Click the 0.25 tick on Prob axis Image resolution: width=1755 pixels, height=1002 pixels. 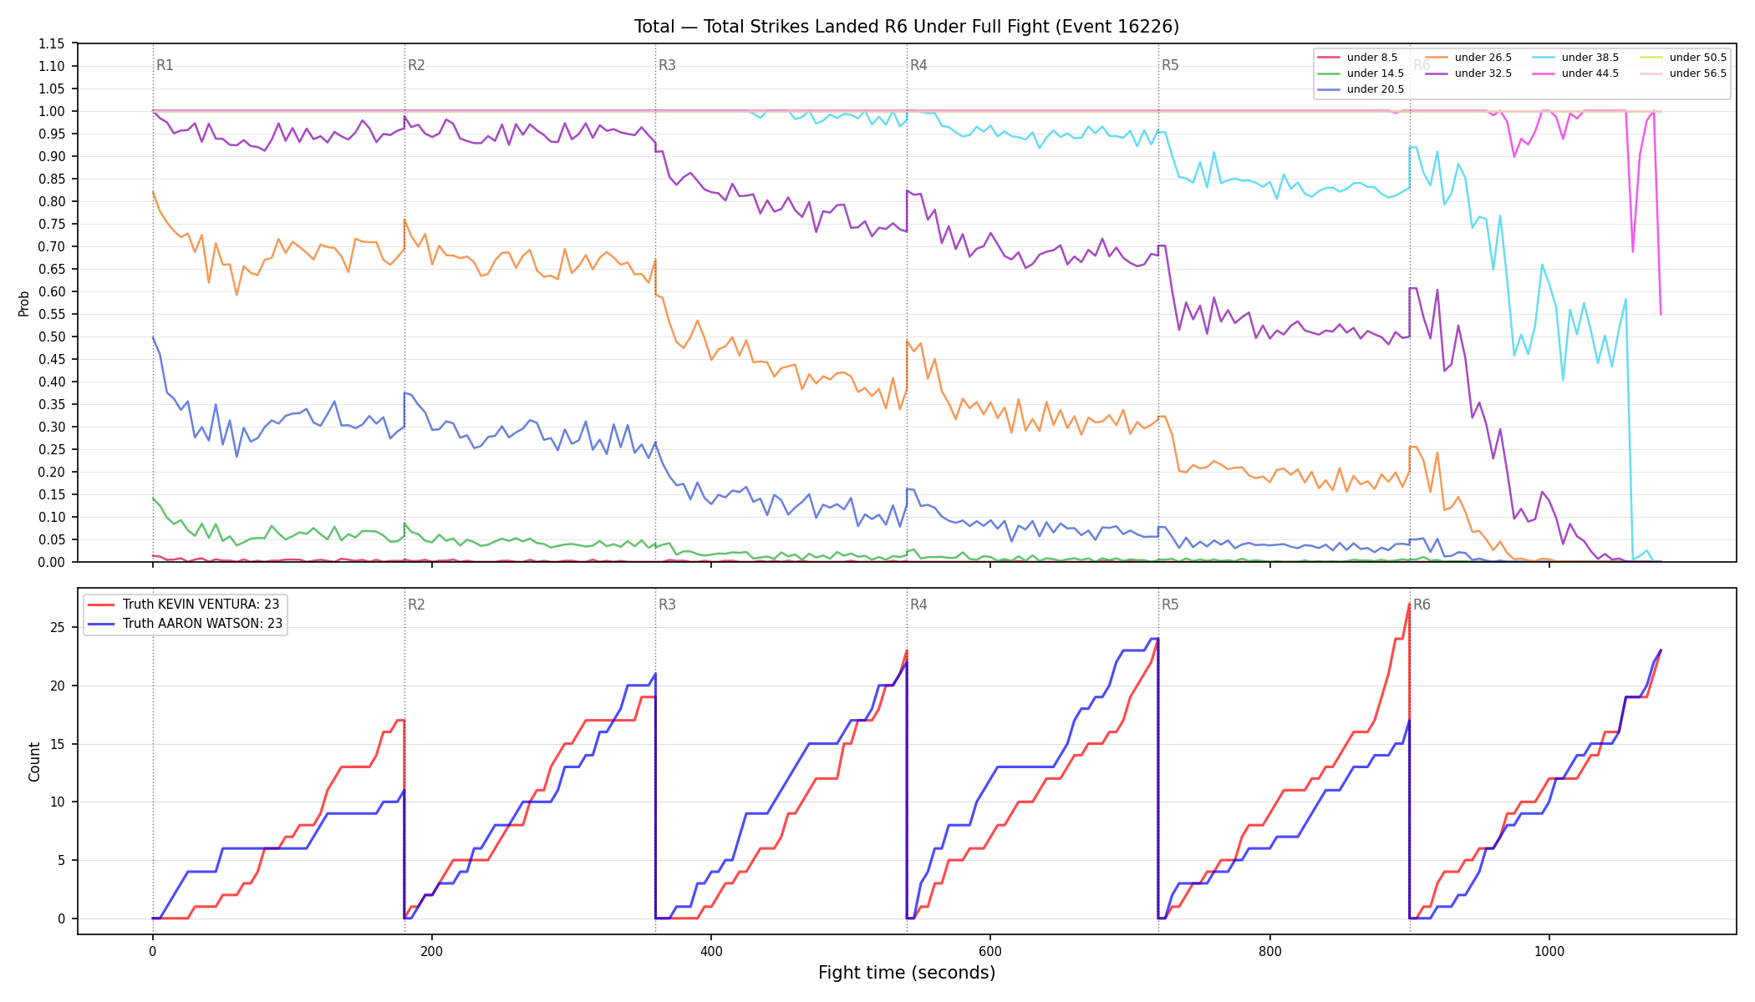52,449
